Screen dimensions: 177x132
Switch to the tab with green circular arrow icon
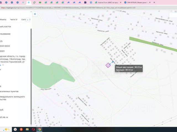tap(34, 2)
